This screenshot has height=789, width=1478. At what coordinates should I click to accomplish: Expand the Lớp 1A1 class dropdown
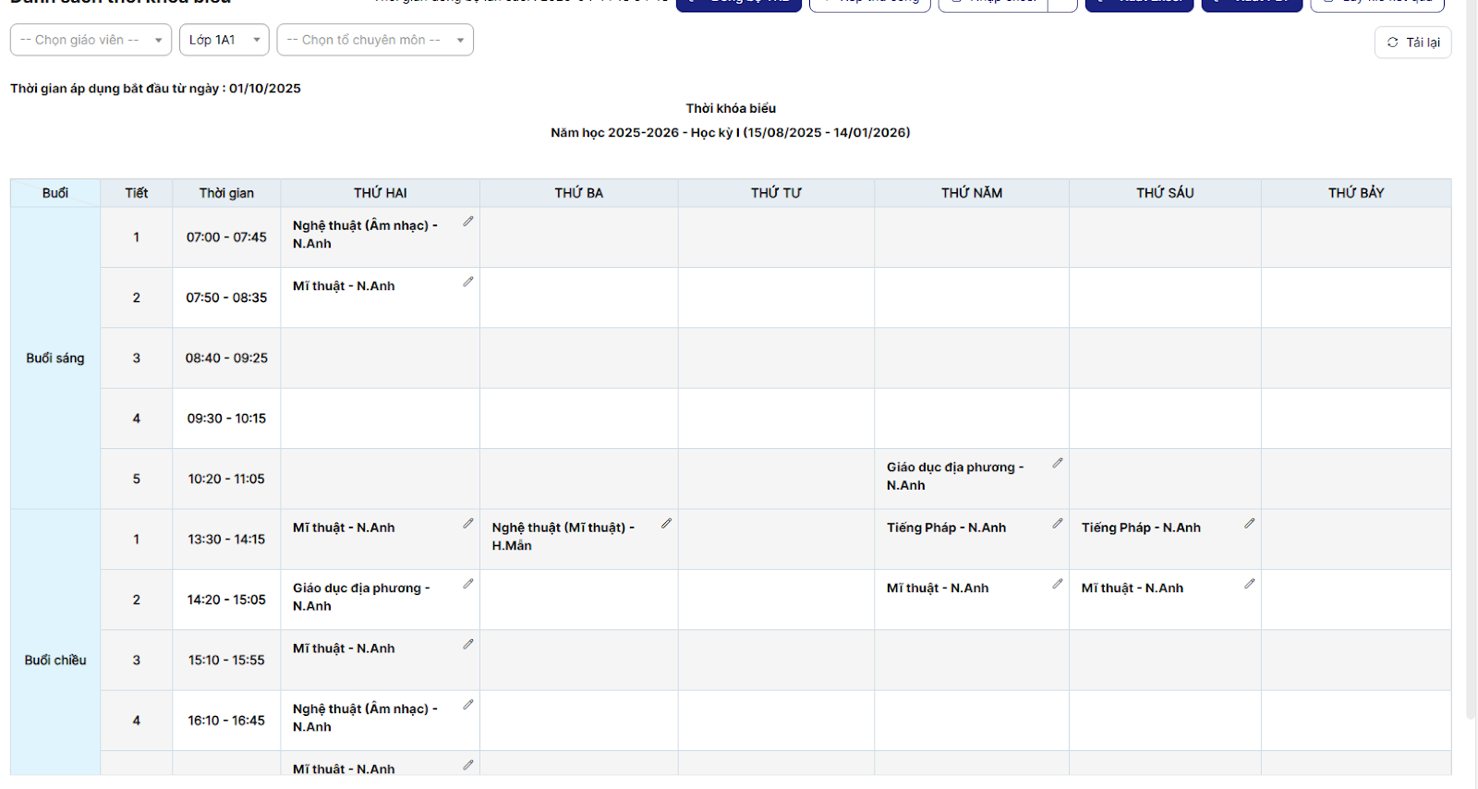point(224,40)
